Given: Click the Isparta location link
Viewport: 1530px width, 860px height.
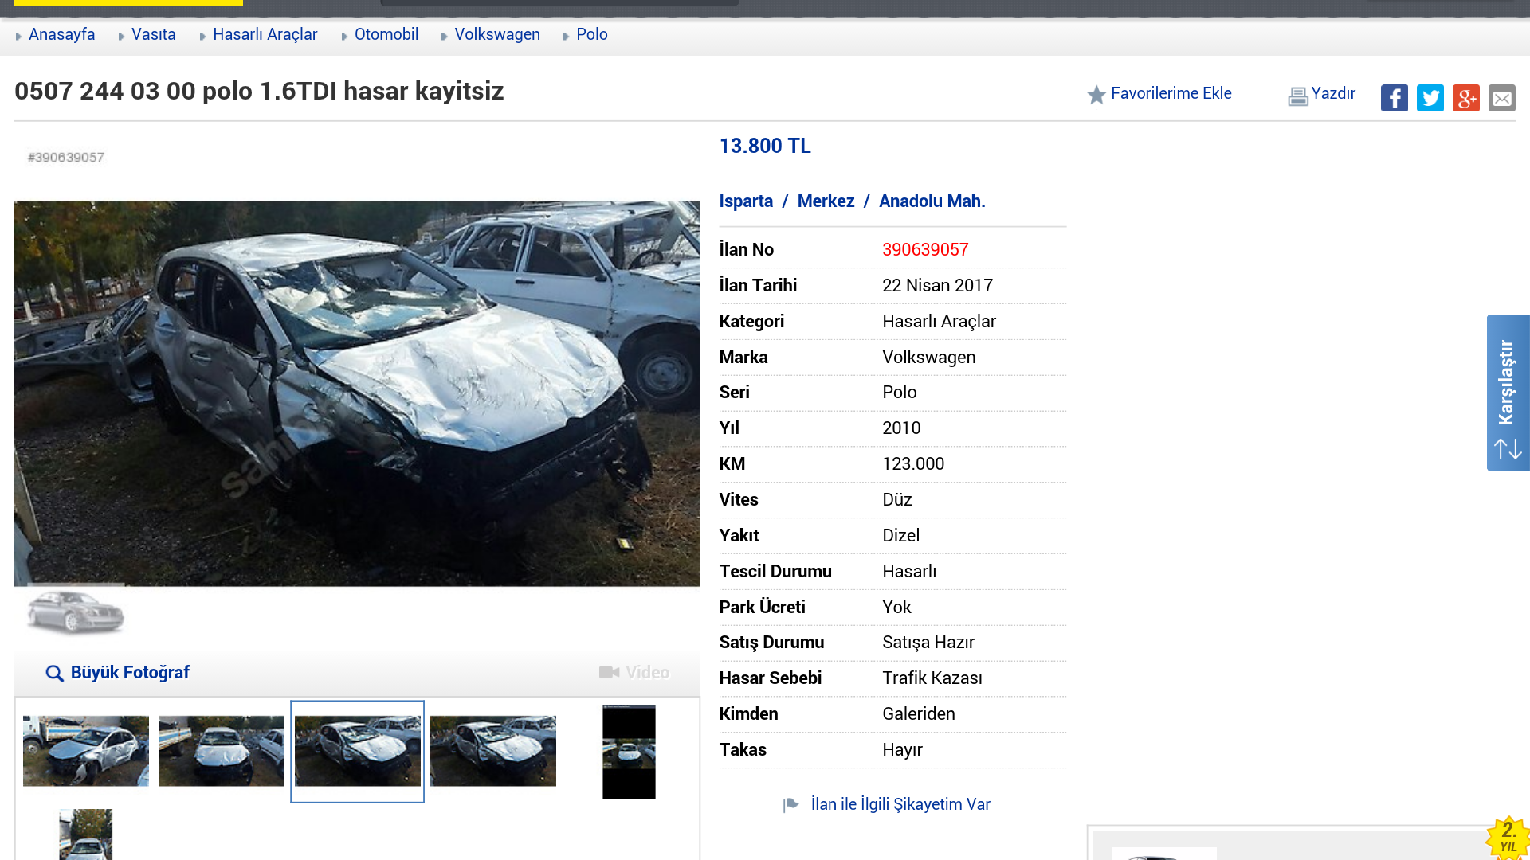Looking at the screenshot, I should [x=746, y=201].
